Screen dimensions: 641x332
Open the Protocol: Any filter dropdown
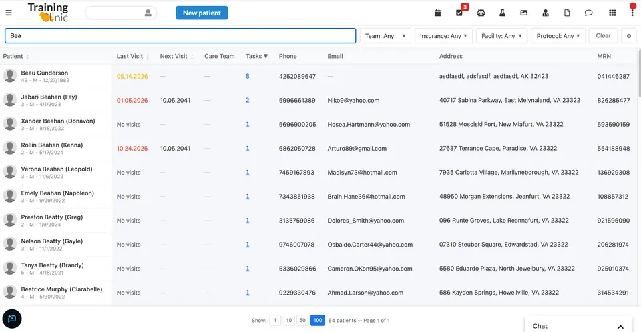tap(558, 36)
